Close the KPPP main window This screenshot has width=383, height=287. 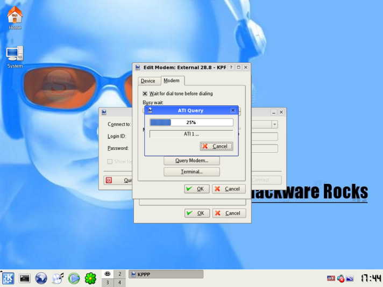[281, 112]
